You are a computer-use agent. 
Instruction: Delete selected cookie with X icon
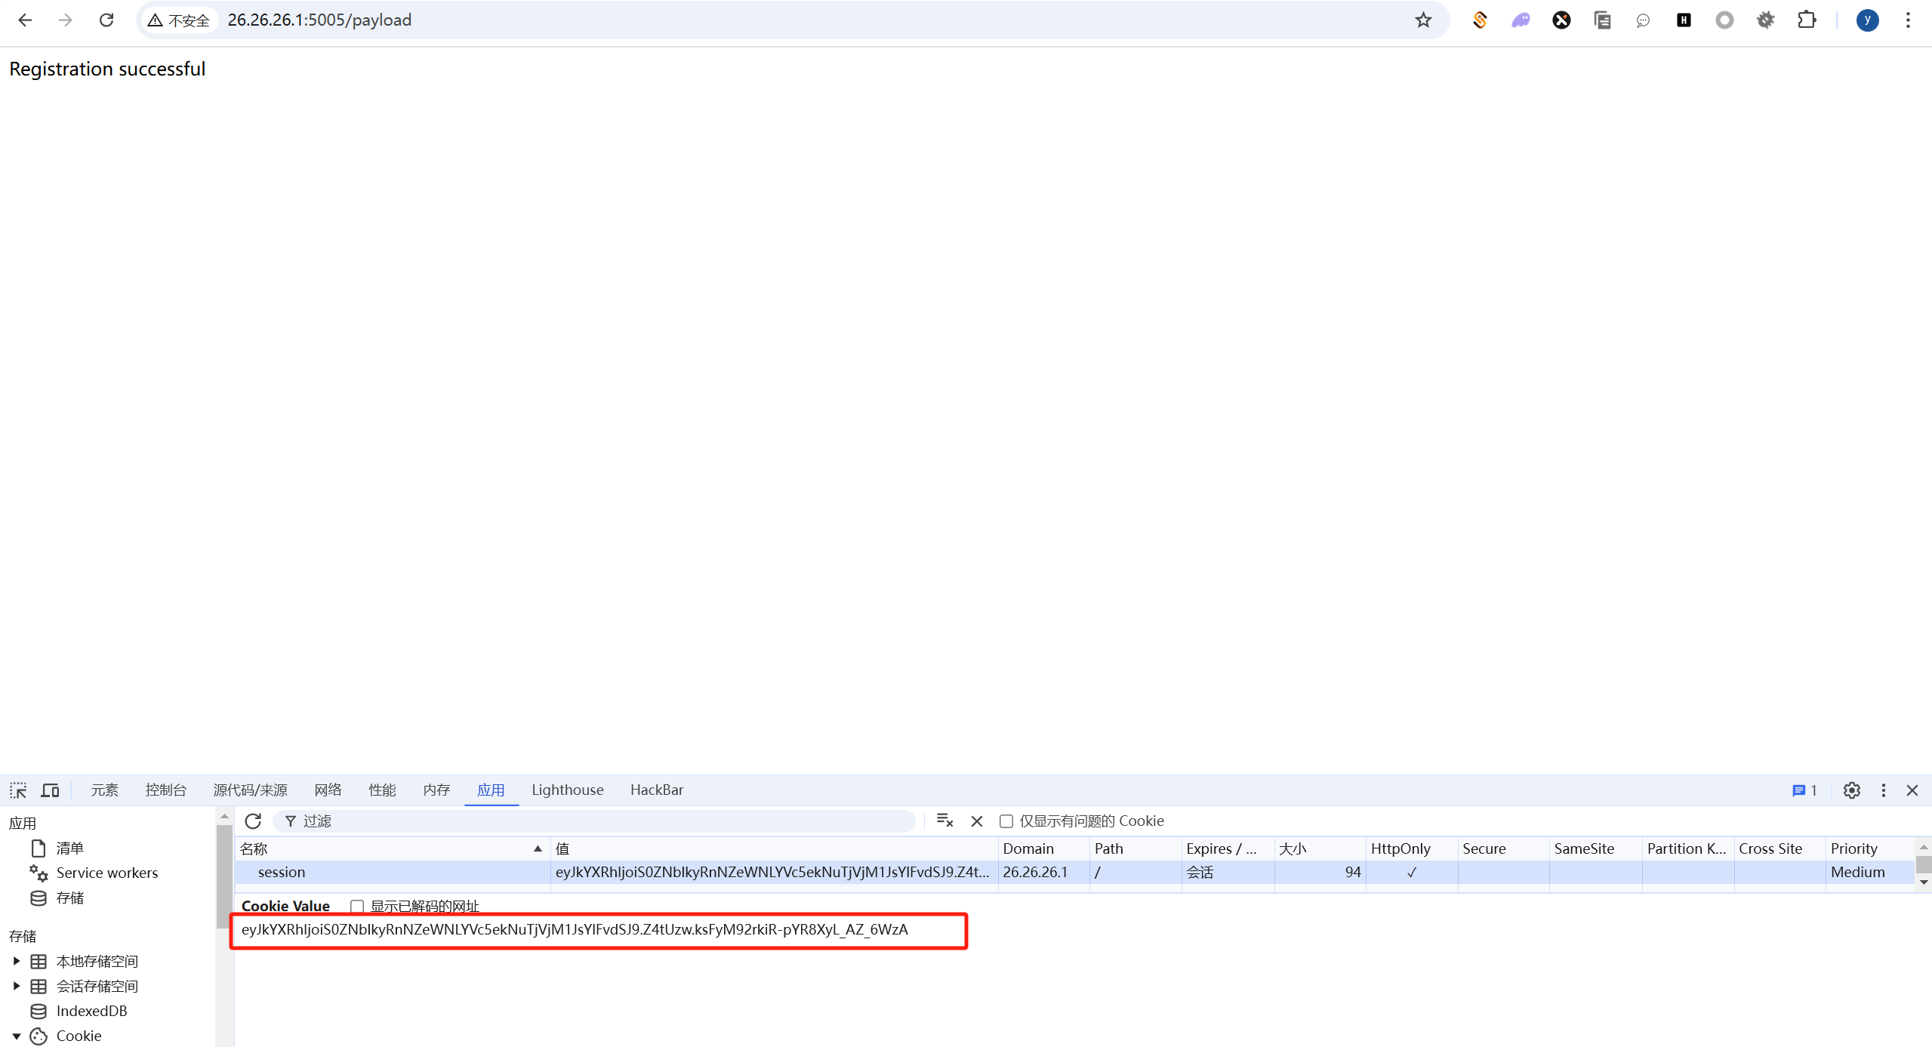click(977, 821)
